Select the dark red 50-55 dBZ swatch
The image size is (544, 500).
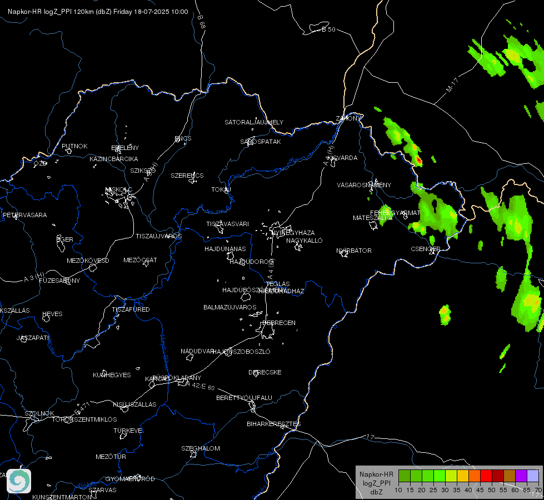click(x=498, y=476)
